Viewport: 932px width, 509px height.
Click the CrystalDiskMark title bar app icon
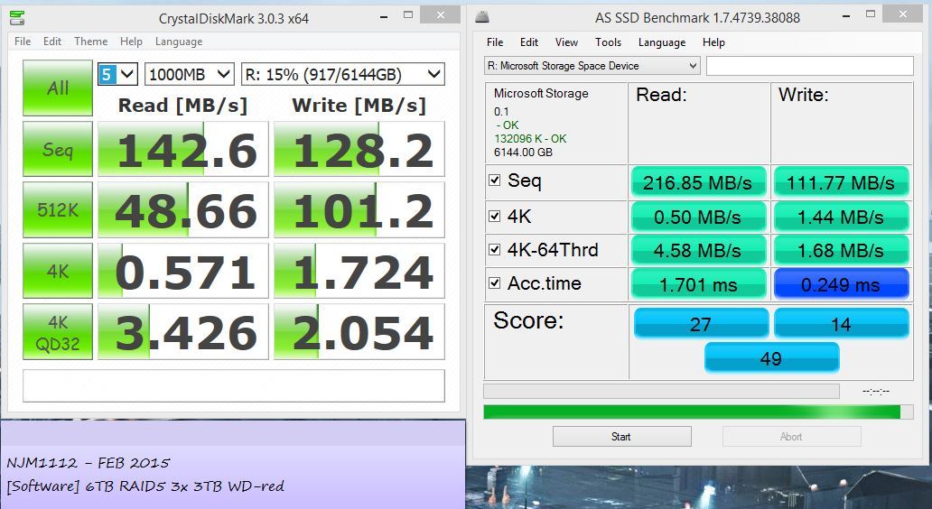(x=15, y=16)
